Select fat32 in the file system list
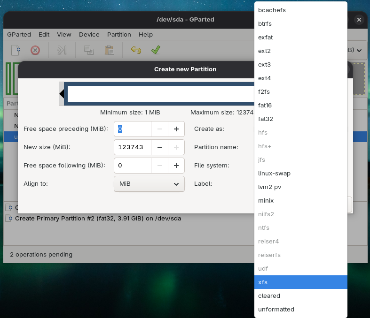The width and height of the screenshot is (370, 318). [x=266, y=119]
